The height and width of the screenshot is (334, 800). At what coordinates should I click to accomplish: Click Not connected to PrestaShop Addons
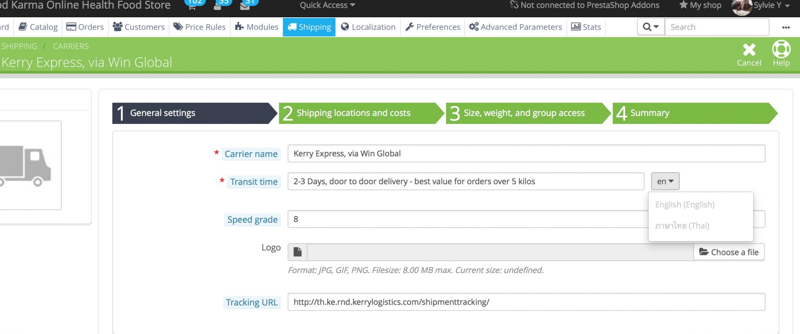click(584, 5)
